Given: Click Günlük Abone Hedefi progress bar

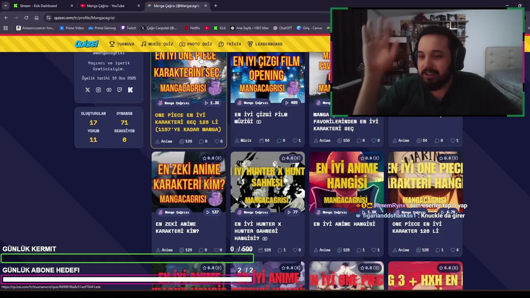Looking at the screenshot, I should (x=127, y=280).
